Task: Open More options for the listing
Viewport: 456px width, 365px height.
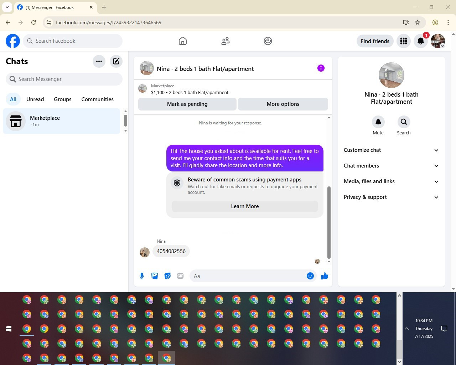Action: pyautogui.click(x=283, y=104)
